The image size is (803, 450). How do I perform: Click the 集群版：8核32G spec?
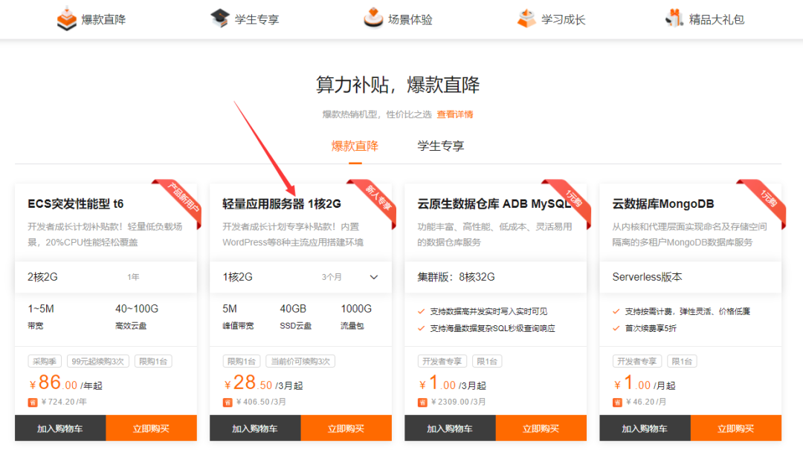coord(457,277)
